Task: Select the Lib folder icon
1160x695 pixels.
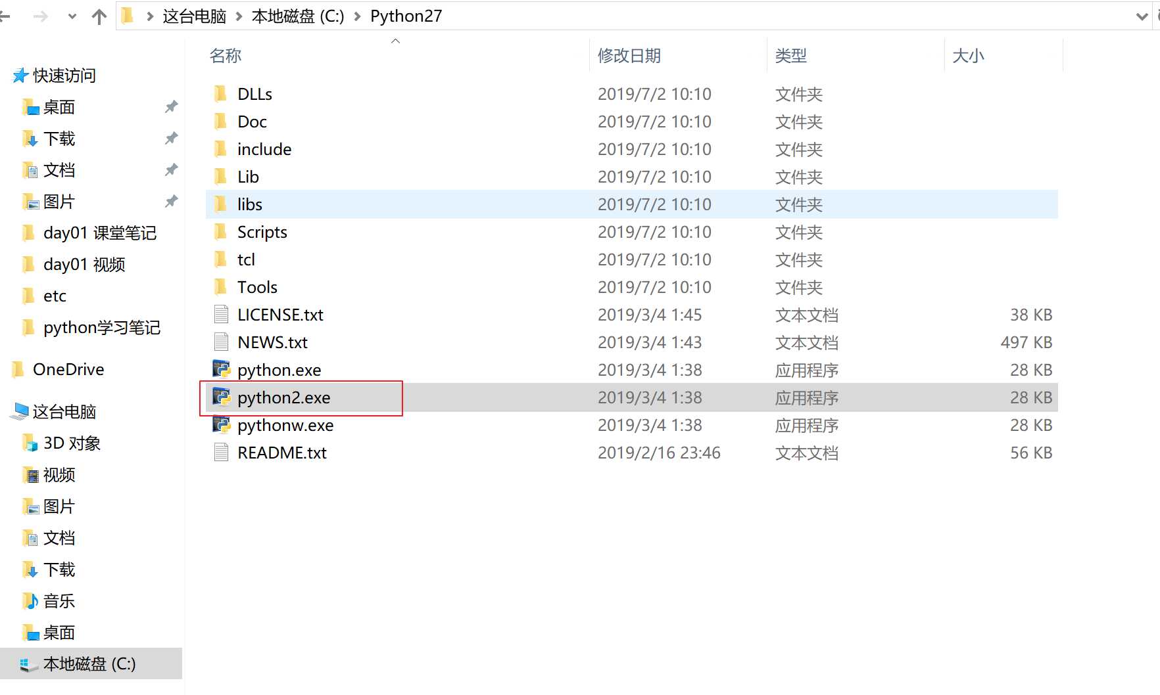Action: tap(221, 177)
